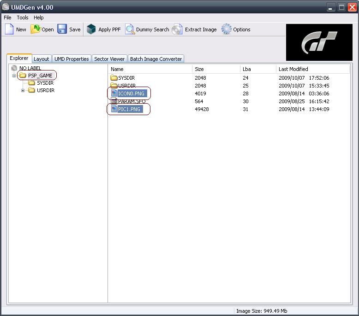
Task: Select the SYSDIR file list name
Action: click(126, 78)
